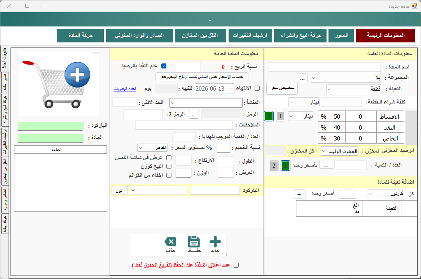421x279 pixels.
Task: Click the اخفاء المعلومات link
Action: (124, 89)
